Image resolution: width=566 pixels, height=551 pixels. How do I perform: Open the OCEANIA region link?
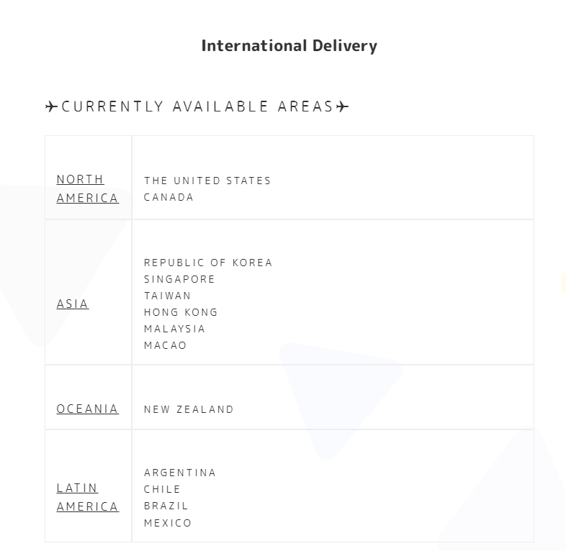coord(88,409)
